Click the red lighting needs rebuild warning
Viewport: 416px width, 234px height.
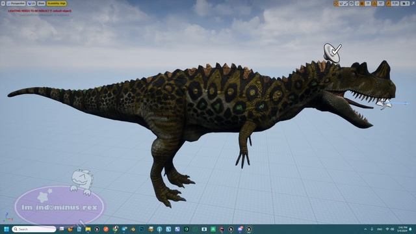coord(40,11)
